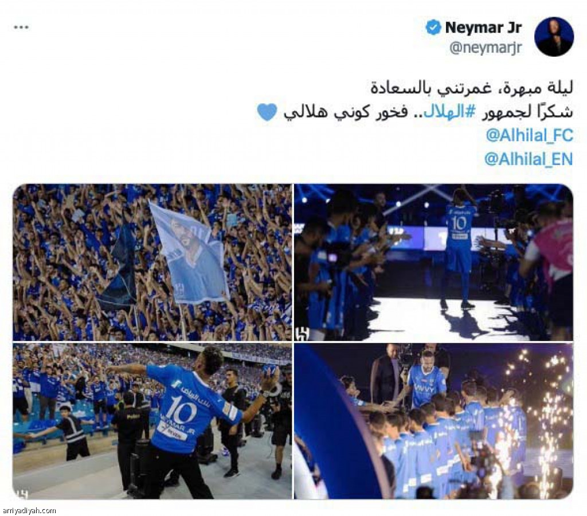
Task: Click the blue heart emoji in tweet
Action: tap(267, 112)
